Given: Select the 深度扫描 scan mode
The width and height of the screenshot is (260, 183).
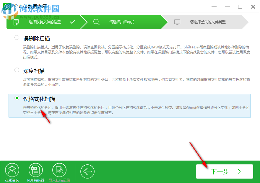Looking at the screenshot, I should pyautogui.click(x=17, y=70).
